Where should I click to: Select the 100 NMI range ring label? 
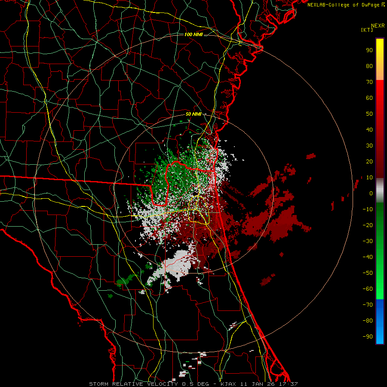coord(193,34)
